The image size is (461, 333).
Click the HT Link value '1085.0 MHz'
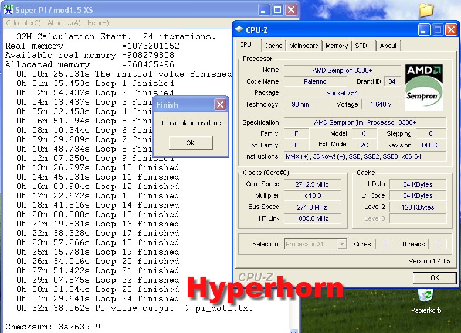(312, 218)
